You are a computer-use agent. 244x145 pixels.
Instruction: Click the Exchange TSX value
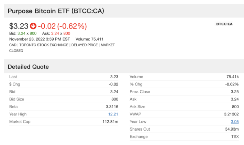235,137
